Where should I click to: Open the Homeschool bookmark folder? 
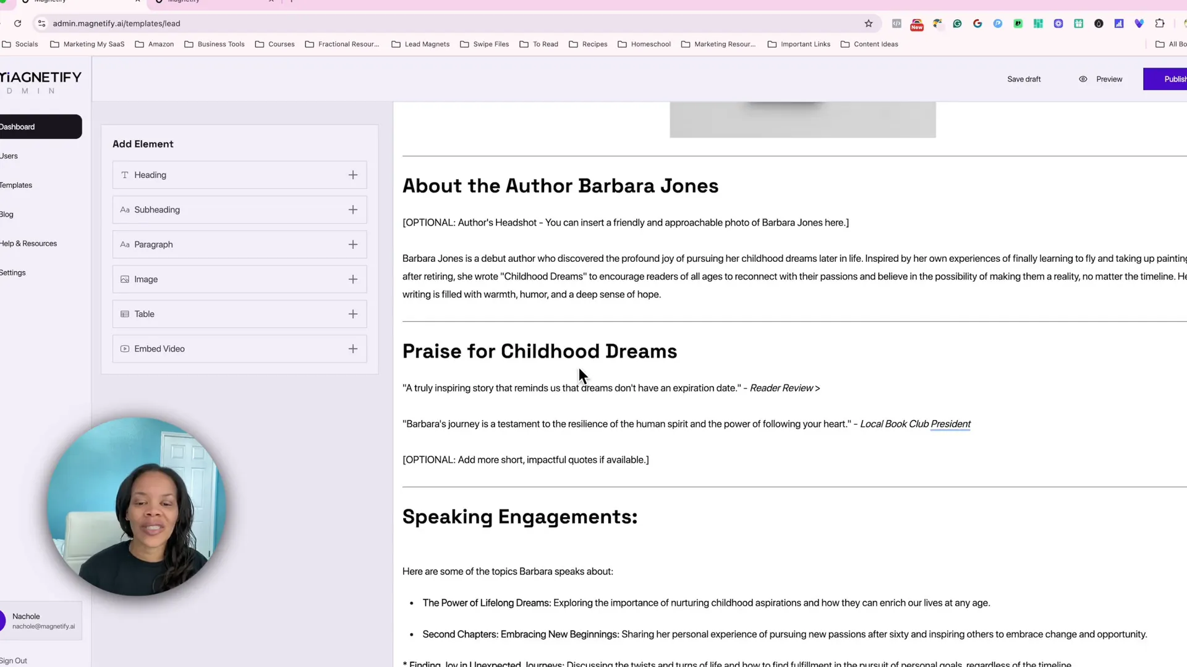coord(645,44)
